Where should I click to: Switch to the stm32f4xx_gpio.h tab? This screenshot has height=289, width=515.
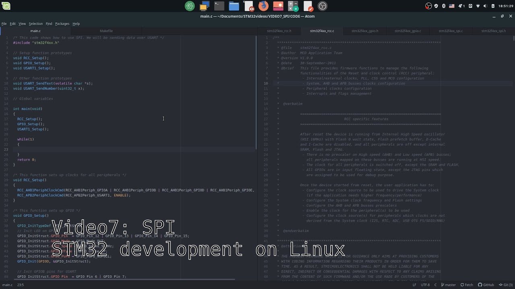pyautogui.click(x=365, y=31)
